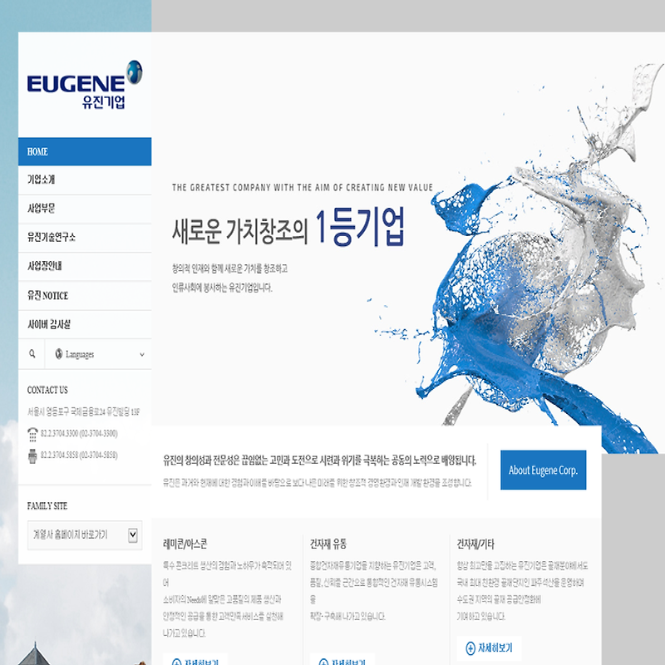
Task: Navigate to 사업장안내
Action: [x=85, y=266]
